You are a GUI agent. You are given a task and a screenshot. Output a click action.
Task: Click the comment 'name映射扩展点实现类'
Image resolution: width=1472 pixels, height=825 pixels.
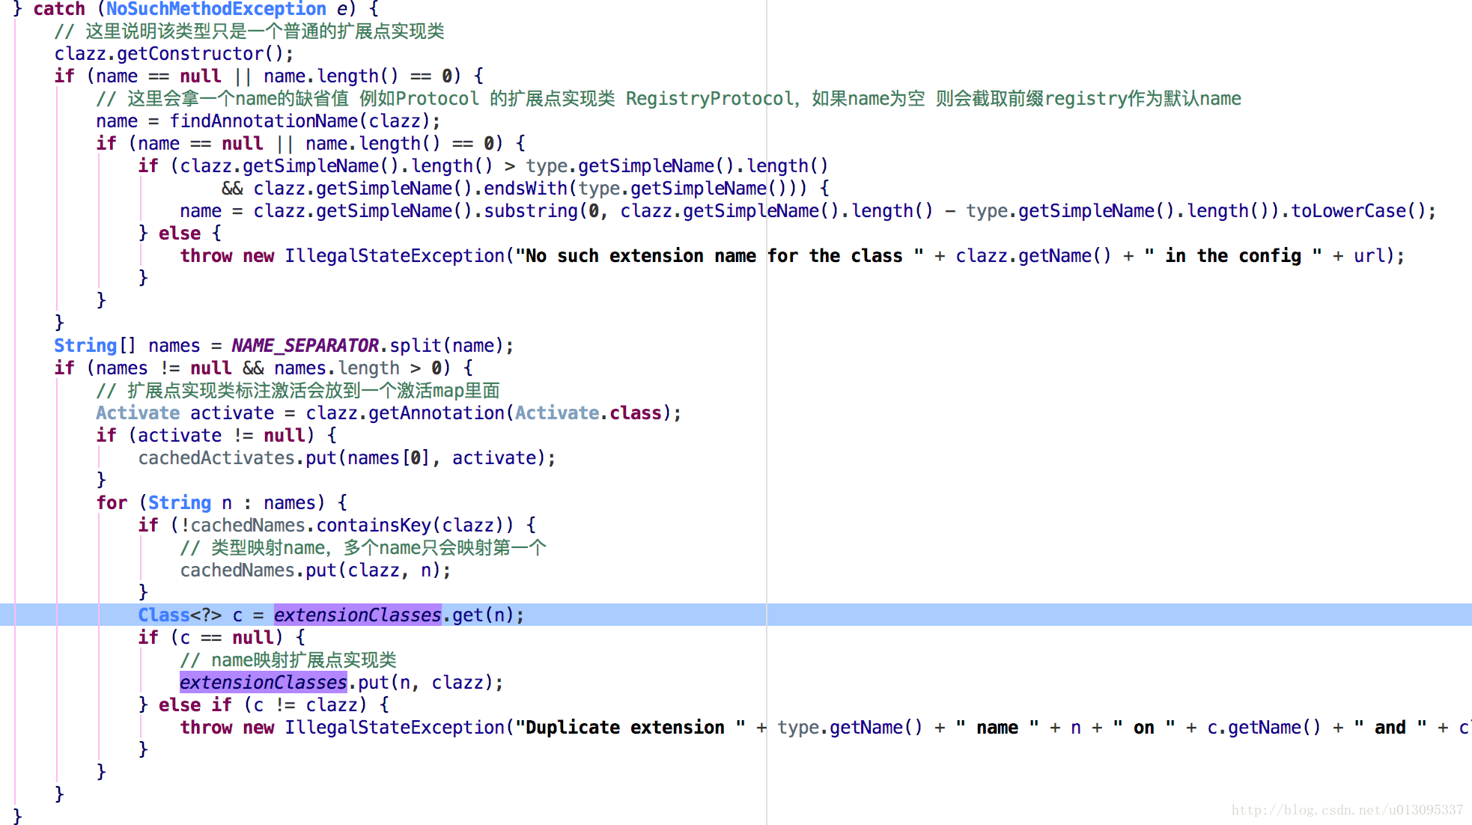click(288, 660)
